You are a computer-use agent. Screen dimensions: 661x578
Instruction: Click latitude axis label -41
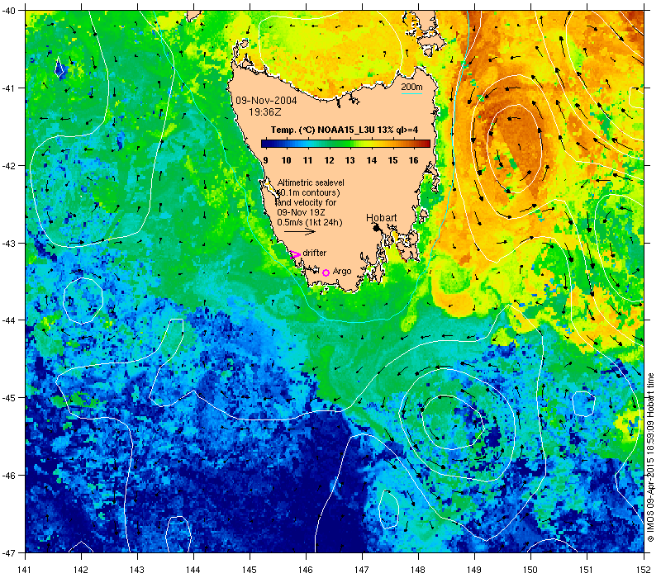[8, 88]
